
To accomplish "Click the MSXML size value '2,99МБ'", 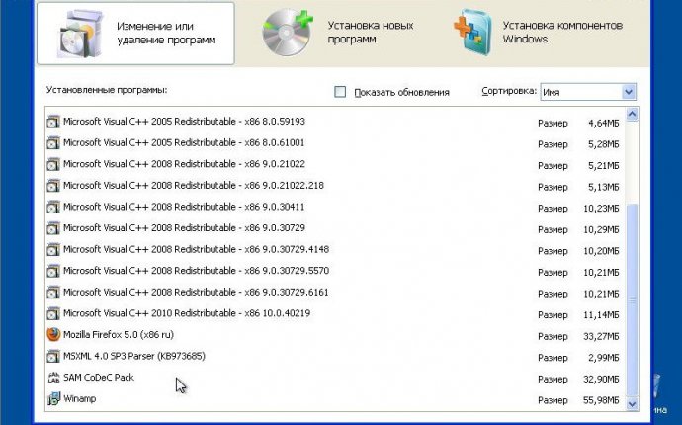I will tap(603, 358).
